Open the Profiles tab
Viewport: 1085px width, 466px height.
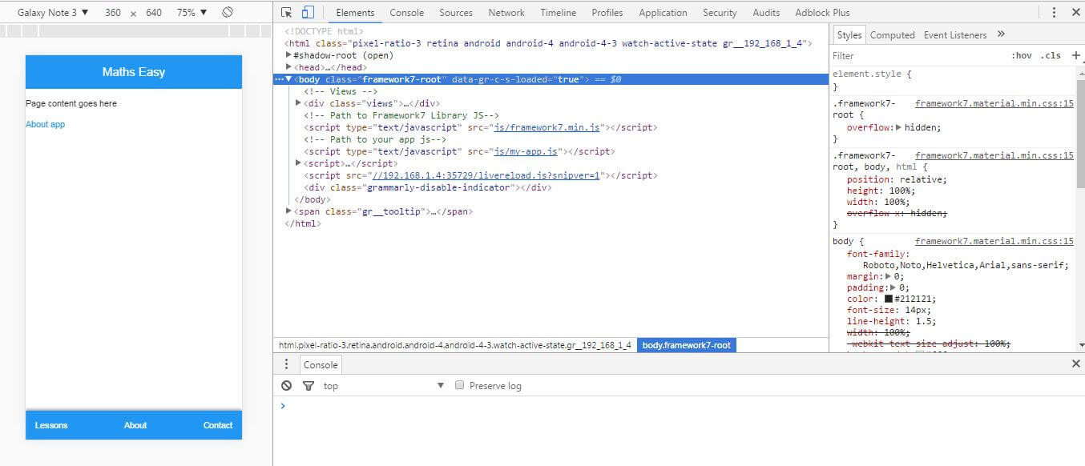point(607,13)
